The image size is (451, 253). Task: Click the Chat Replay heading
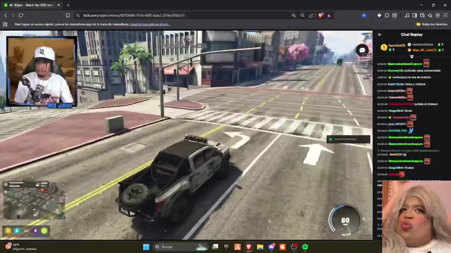tap(412, 34)
